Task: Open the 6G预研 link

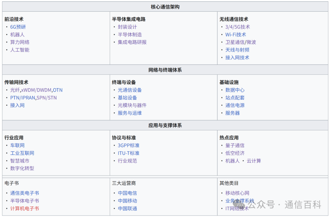Action: tap(18, 27)
